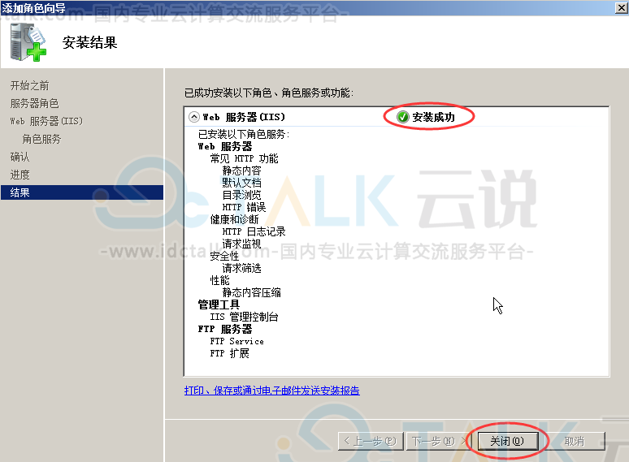Click bold FTP 服务器 heading
This screenshot has height=462, width=629.
pos(225,329)
